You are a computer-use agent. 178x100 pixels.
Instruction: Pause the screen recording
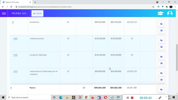(x=128, y=97)
